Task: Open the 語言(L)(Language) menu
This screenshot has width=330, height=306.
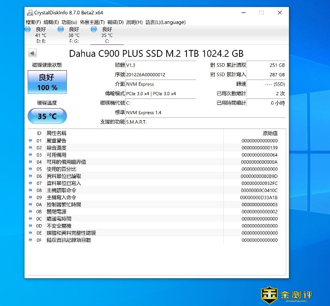Action: 165,22
